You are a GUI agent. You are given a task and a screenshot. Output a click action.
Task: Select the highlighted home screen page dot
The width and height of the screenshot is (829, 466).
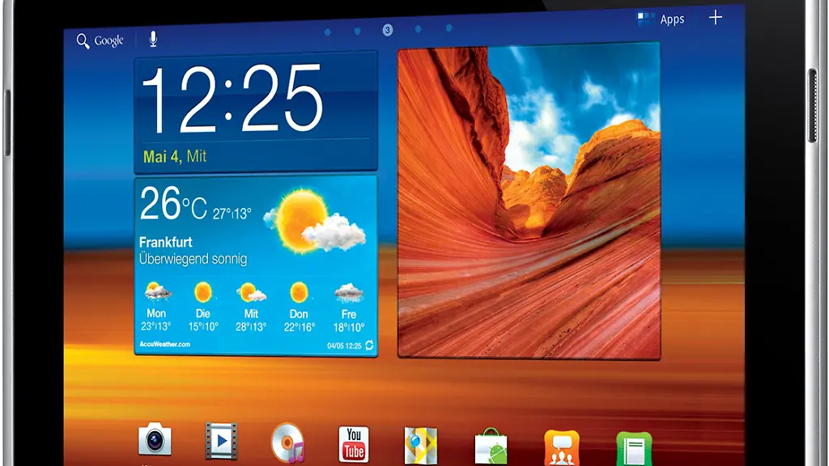pyautogui.click(x=387, y=31)
